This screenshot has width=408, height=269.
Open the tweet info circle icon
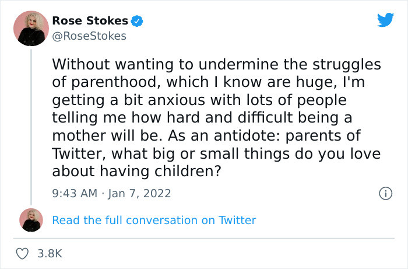click(385, 193)
